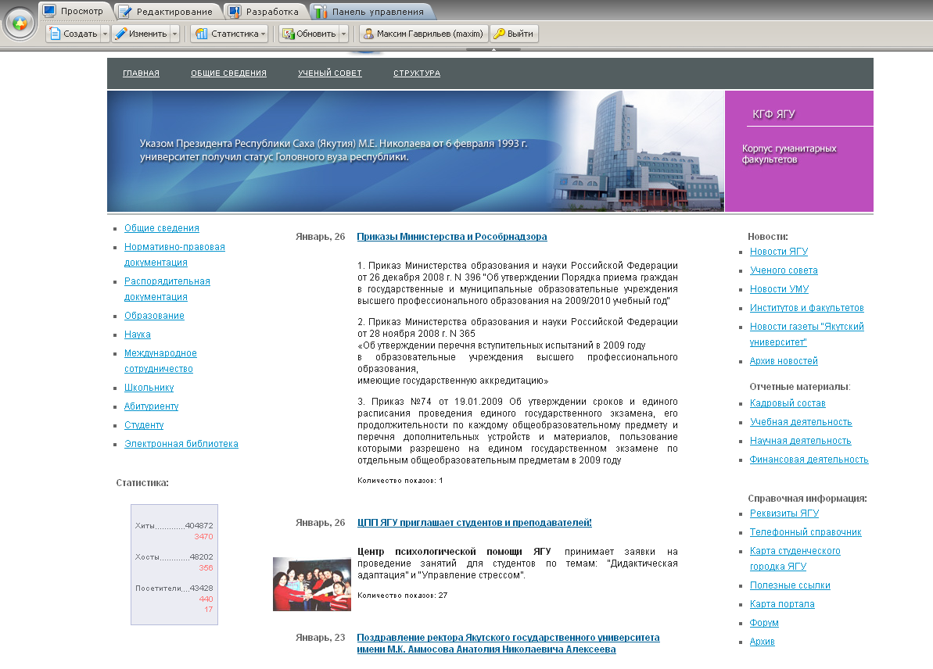The image size is (933, 669).
Task: Open the Панель управления tab
Action: (371, 11)
